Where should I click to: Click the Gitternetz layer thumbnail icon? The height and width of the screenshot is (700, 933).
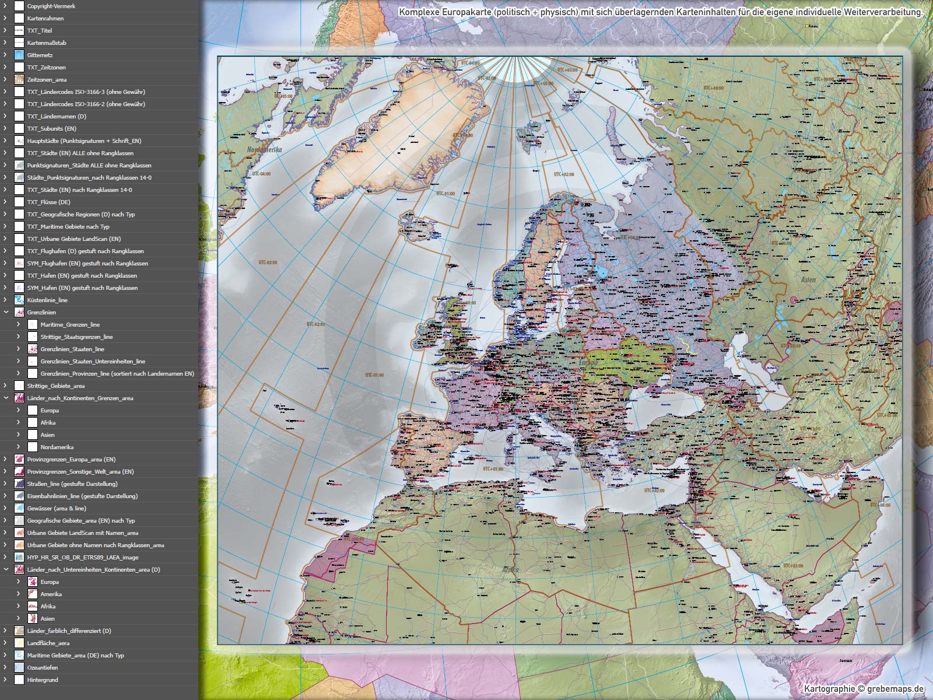tap(20, 55)
